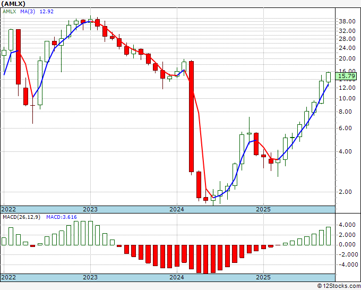
Task: Click 2025 on the price chart timeline
Action: [x=263, y=209]
